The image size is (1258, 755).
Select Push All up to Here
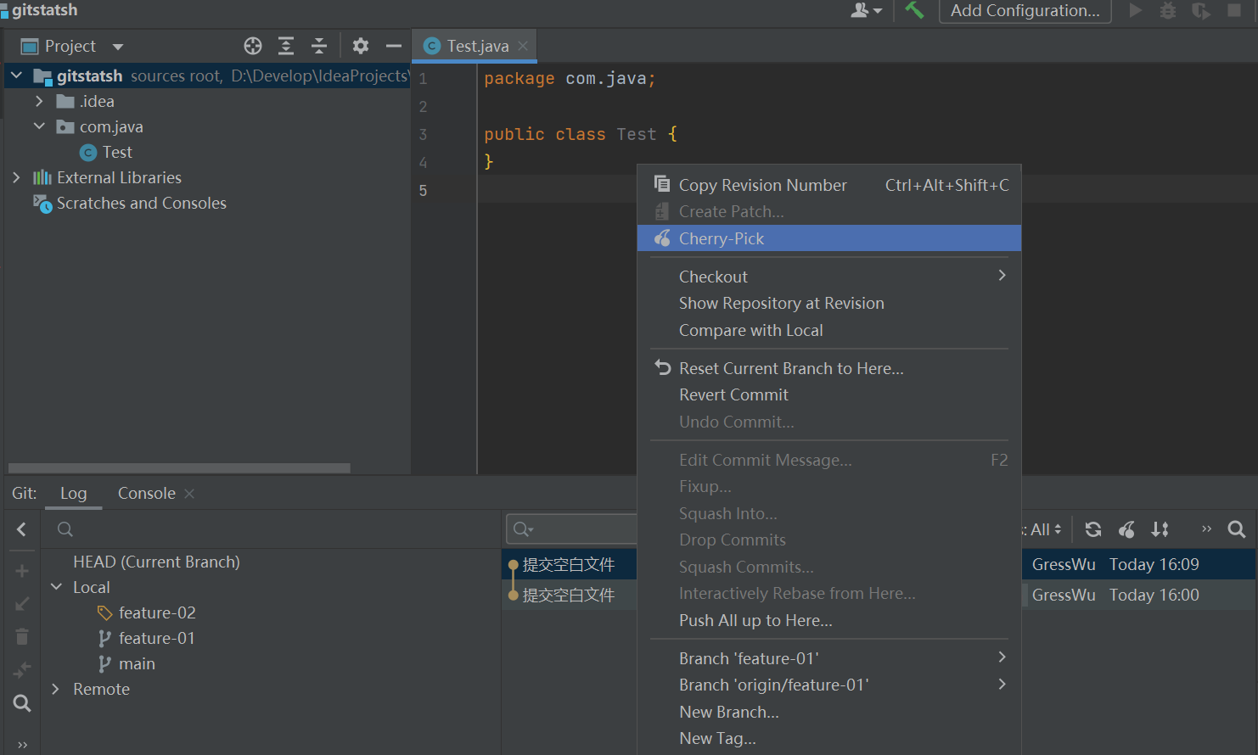tap(828, 620)
